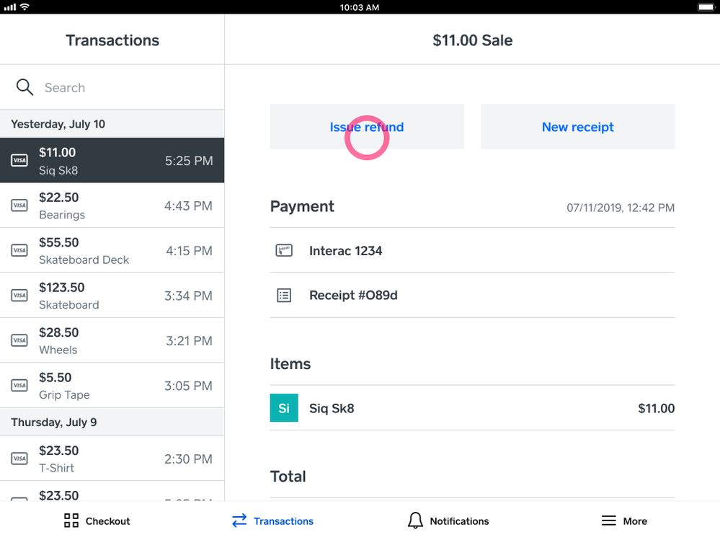Click the Visa card icon for $22.50 Bearings
The width and height of the screenshot is (720, 540).
[19, 205]
